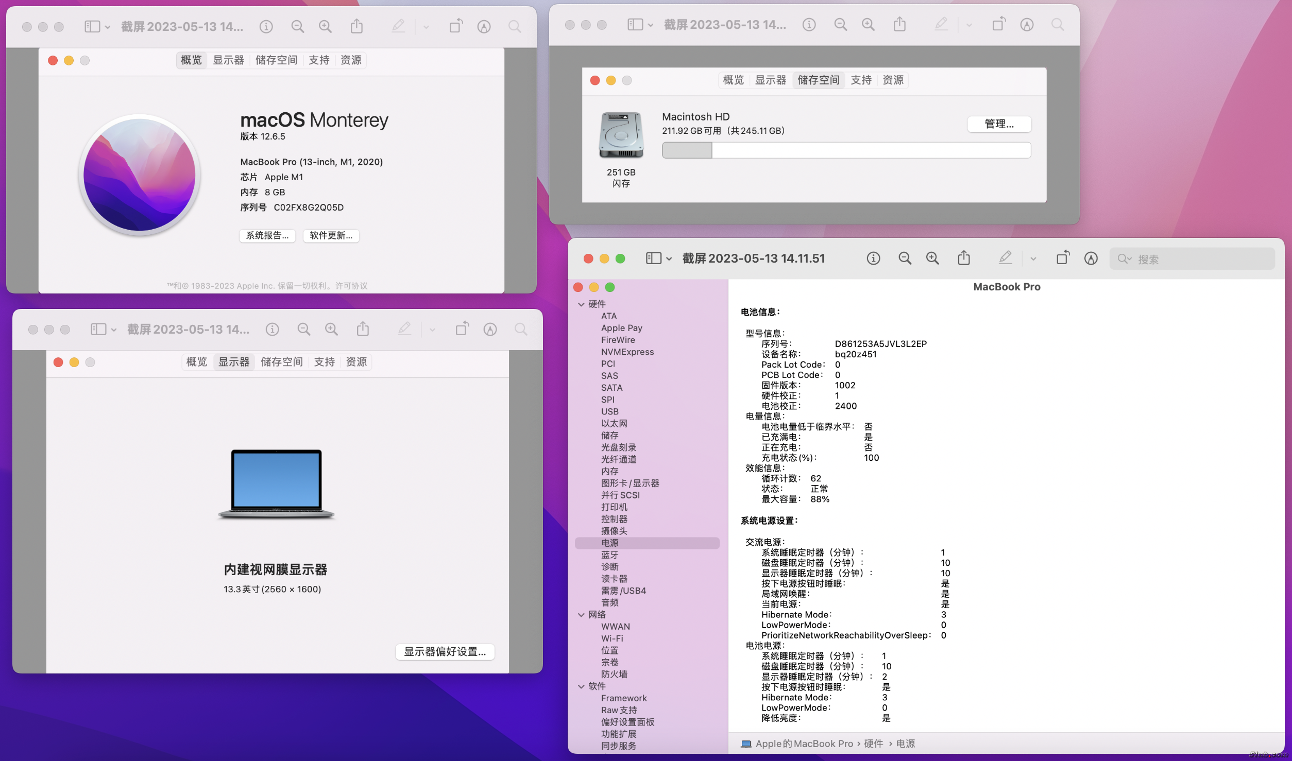The height and width of the screenshot is (761, 1292).
Task: Click the rotate icon in the 14.11.51 window toolbar
Action: 1063,257
